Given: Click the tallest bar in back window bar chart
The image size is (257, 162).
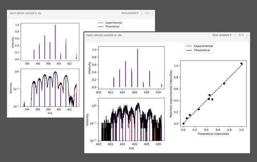Looking at the screenshot, I should point(55,42).
